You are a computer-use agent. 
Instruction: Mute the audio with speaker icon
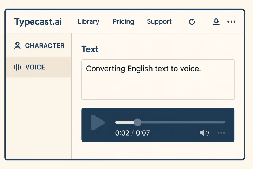pos(204,133)
